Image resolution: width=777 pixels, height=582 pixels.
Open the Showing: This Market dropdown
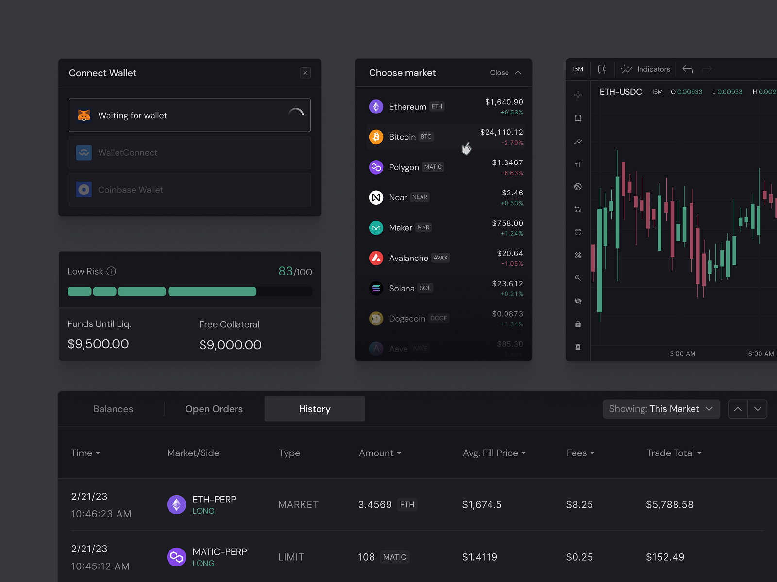point(661,409)
